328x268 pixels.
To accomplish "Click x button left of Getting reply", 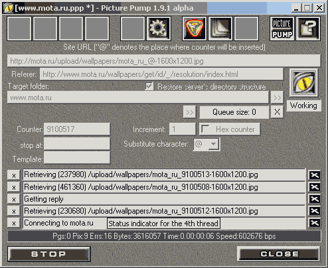I will (x=14, y=199).
